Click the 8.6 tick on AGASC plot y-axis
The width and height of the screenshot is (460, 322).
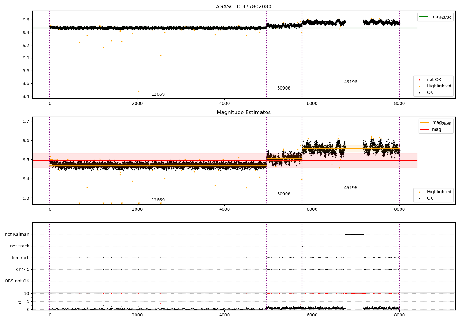tap(26, 84)
